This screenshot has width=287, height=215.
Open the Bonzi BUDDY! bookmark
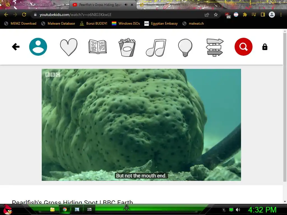[x=94, y=24]
